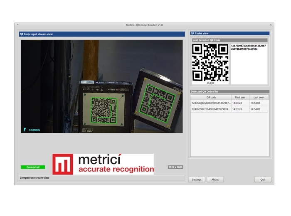Select the row starting 12476098723649
Viewport: 291px width, 216px height.
tap(229, 109)
